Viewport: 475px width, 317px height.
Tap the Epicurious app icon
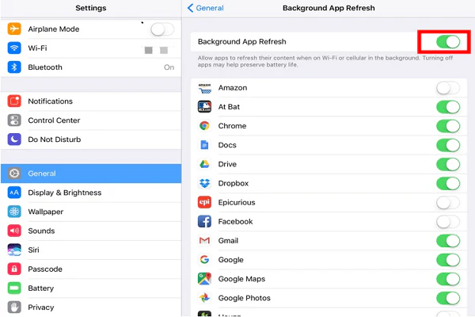[x=204, y=202]
